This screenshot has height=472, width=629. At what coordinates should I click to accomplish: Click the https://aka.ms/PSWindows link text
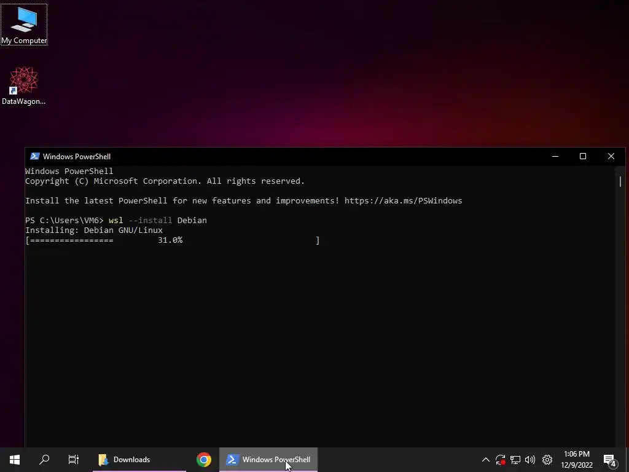tap(403, 201)
